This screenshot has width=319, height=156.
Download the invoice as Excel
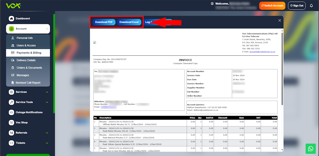[x=129, y=22]
